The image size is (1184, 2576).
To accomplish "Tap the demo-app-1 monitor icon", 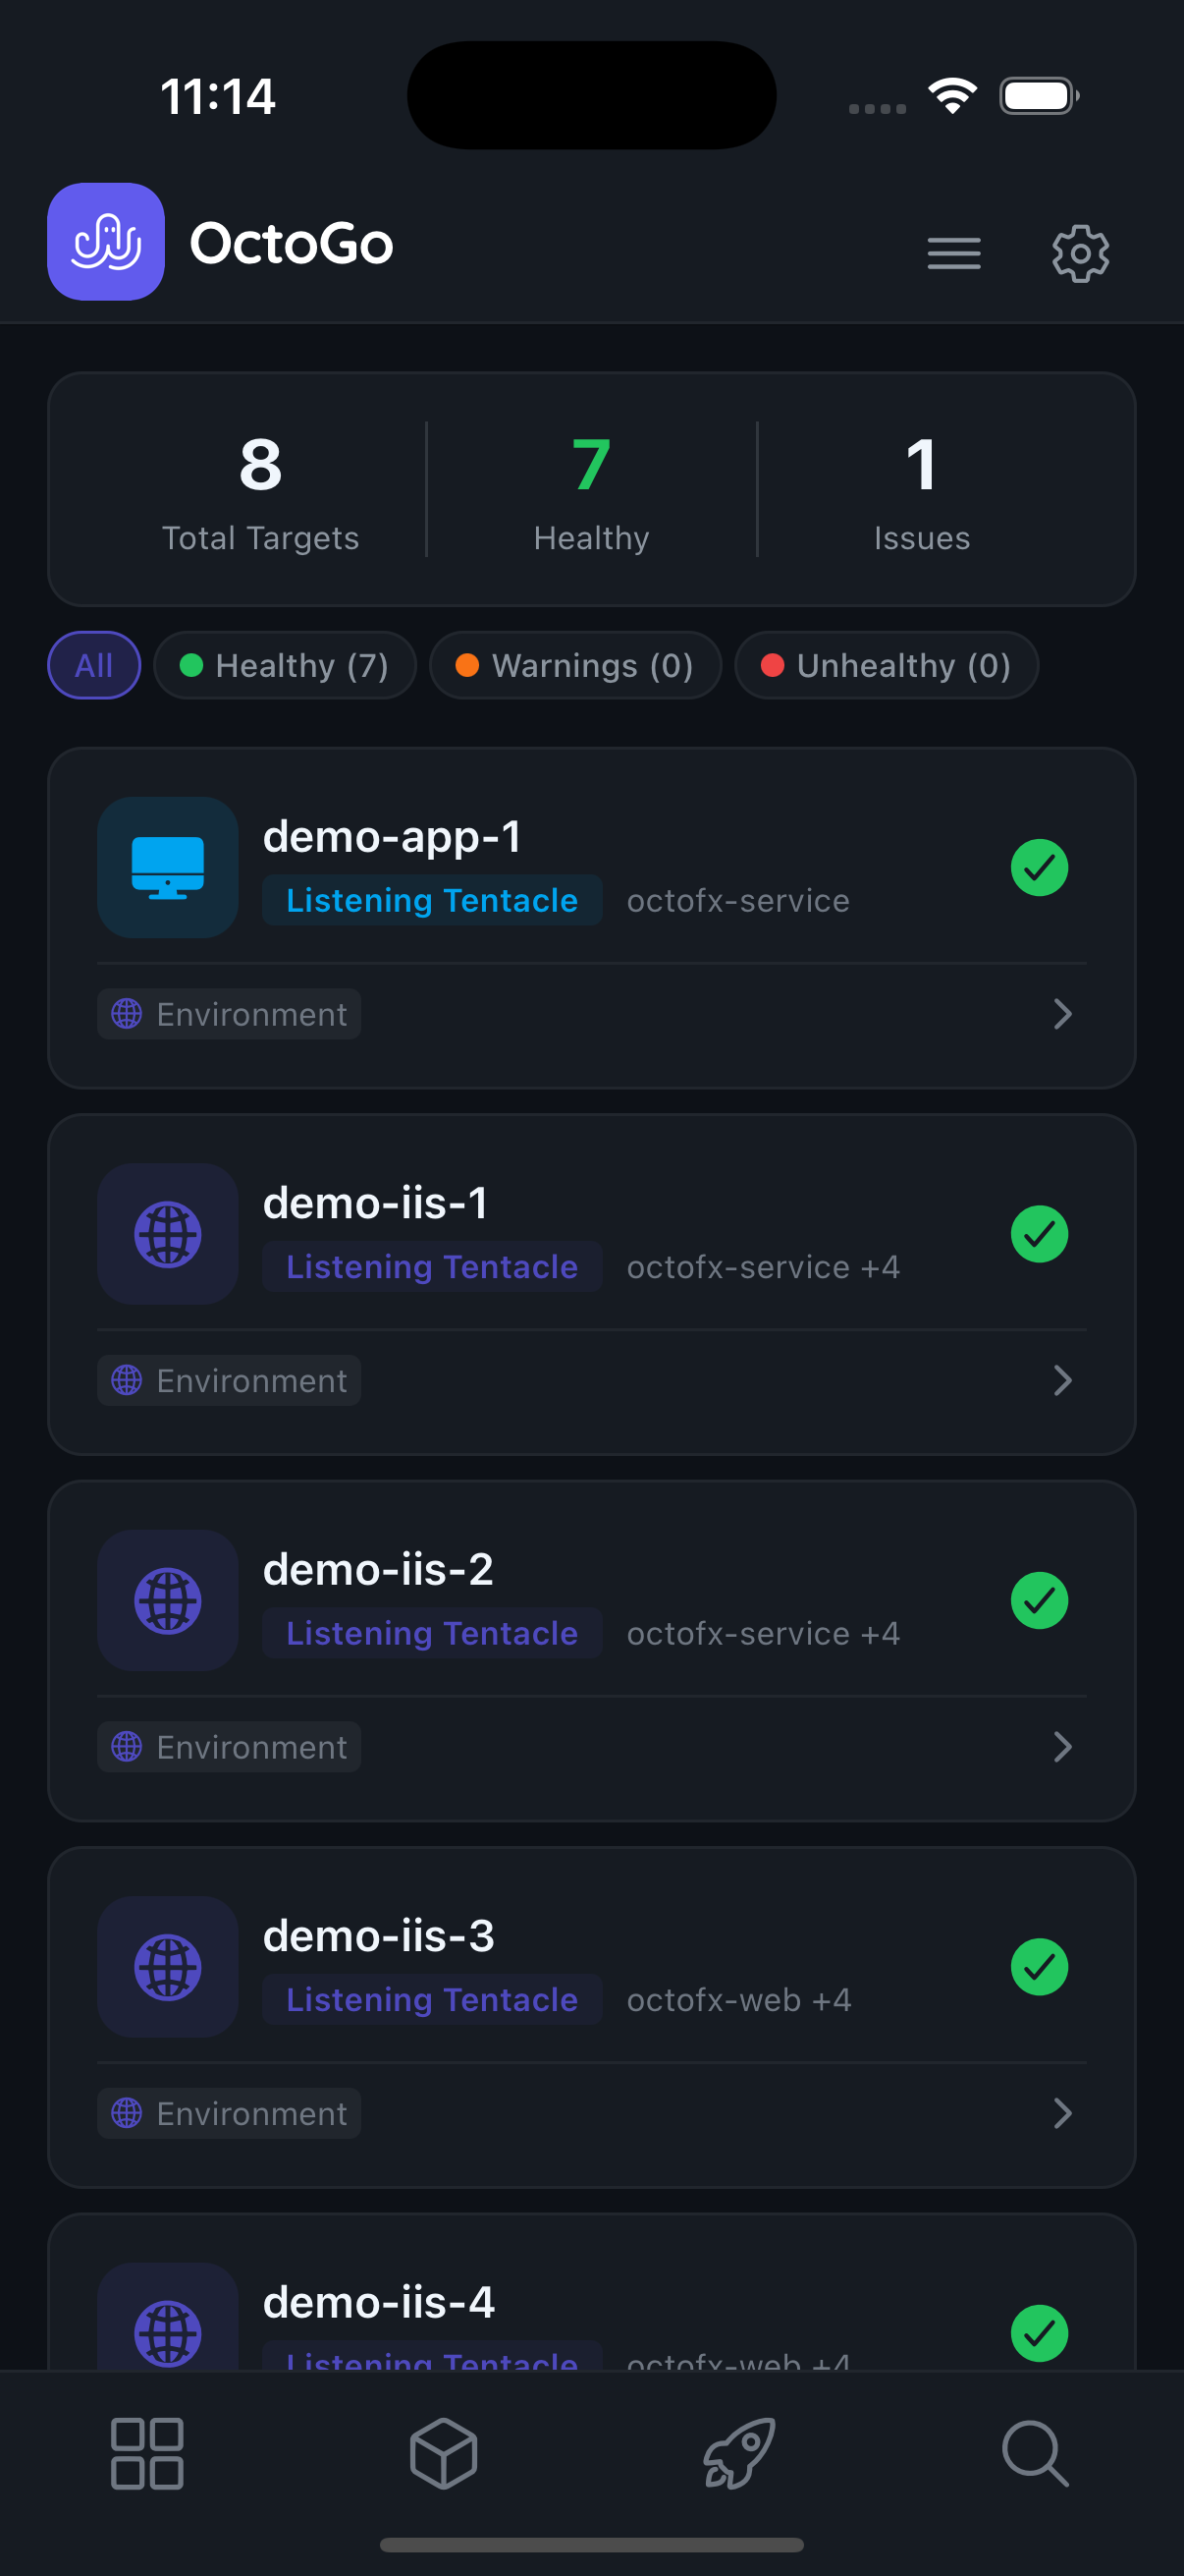I will 168,867.
